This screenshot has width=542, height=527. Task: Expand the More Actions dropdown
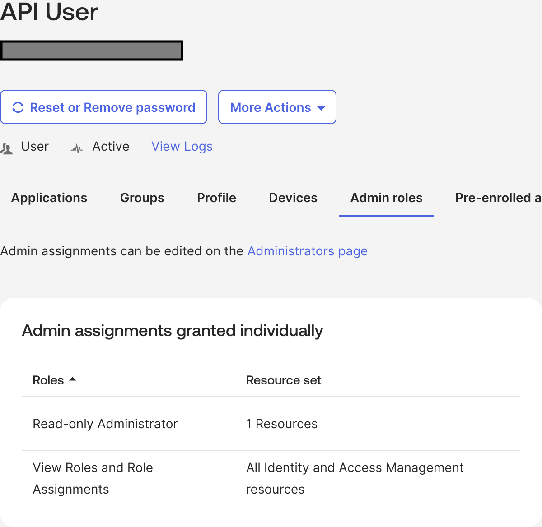[x=277, y=107]
